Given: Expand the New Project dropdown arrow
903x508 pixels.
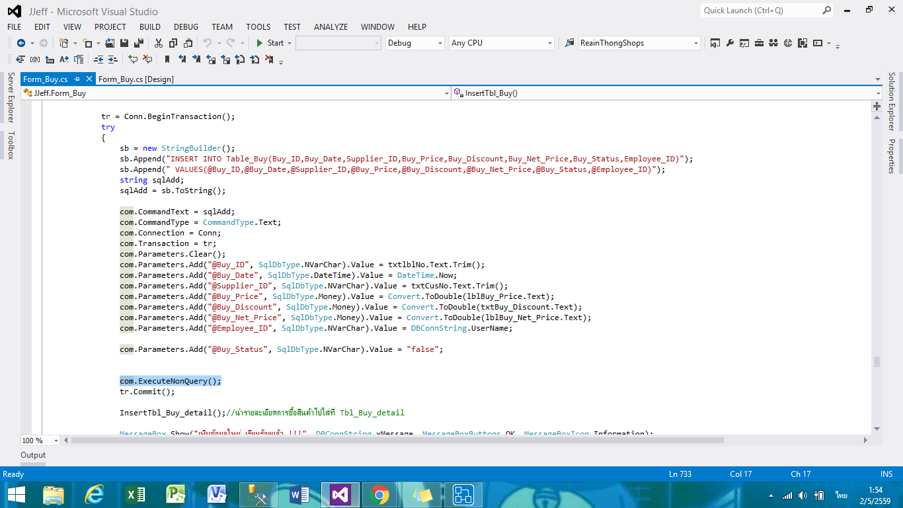Looking at the screenshot, I should [x=74, y=43].
